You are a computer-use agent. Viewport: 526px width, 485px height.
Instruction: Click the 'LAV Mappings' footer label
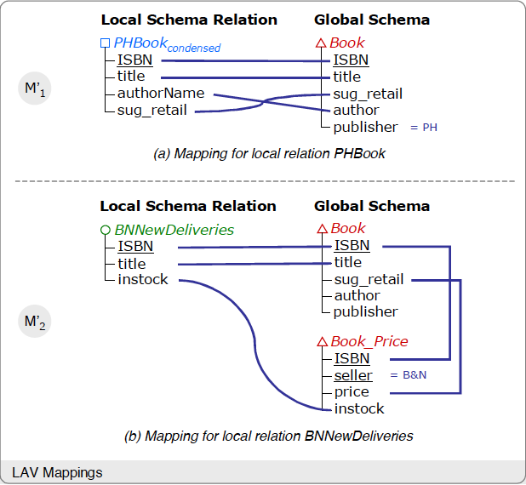[57, 473]
